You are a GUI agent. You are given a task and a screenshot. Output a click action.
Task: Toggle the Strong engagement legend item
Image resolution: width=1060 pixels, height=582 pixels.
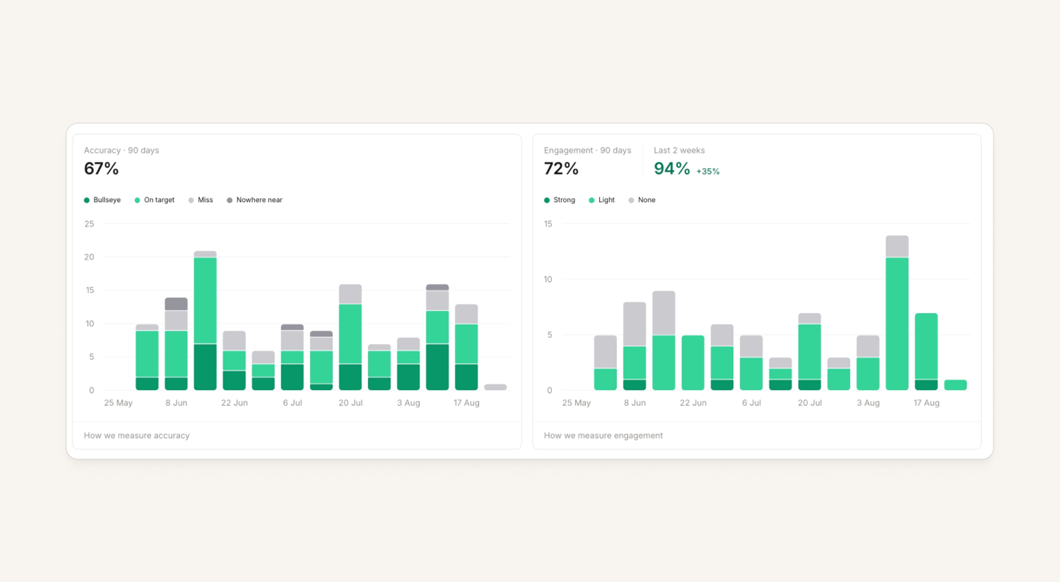[559, 200]
